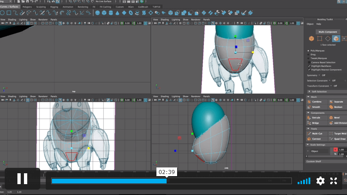Enter fullscreen mode in video player
The height and width of the screenshot is (195, 347).
click(x=334, y=181)
